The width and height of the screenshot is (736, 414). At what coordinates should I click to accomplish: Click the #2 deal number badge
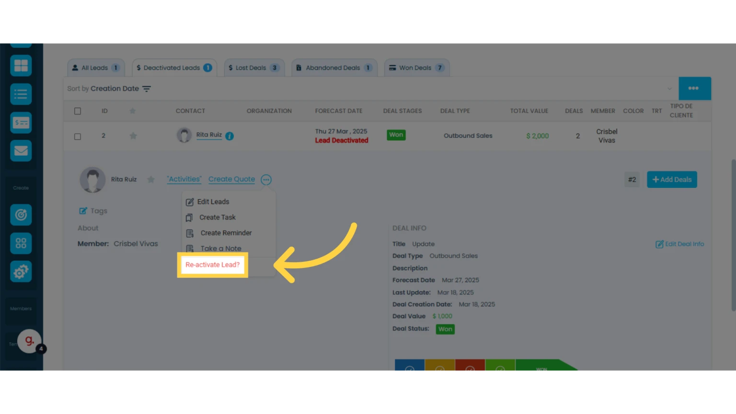tap(632, 180)
